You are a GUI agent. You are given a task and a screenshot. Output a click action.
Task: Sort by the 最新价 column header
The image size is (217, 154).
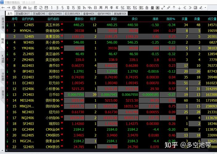point(79,19)
